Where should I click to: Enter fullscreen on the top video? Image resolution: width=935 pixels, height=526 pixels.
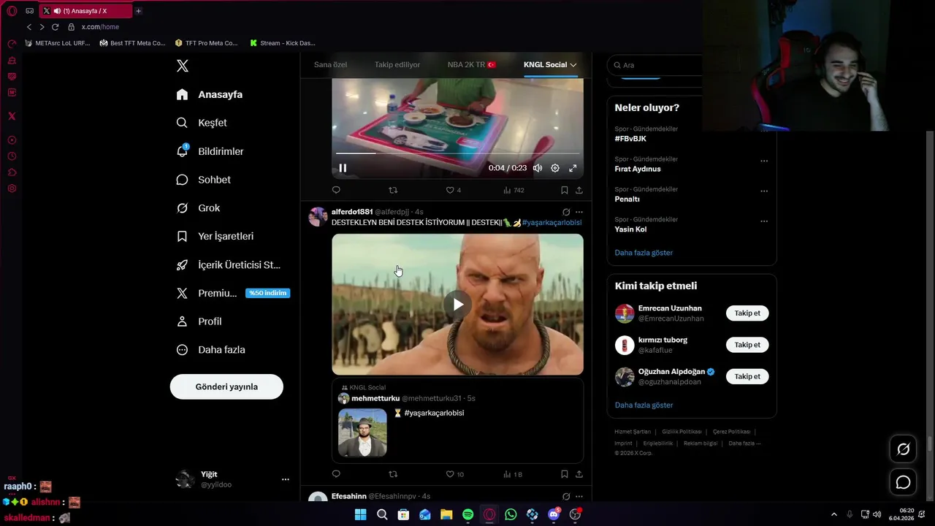click(x=573, y=168)
